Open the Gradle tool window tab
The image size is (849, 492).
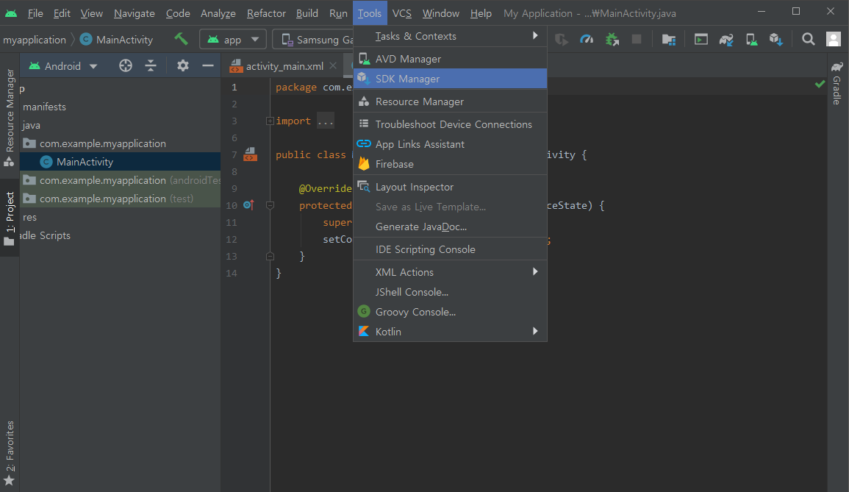[837, 83]
